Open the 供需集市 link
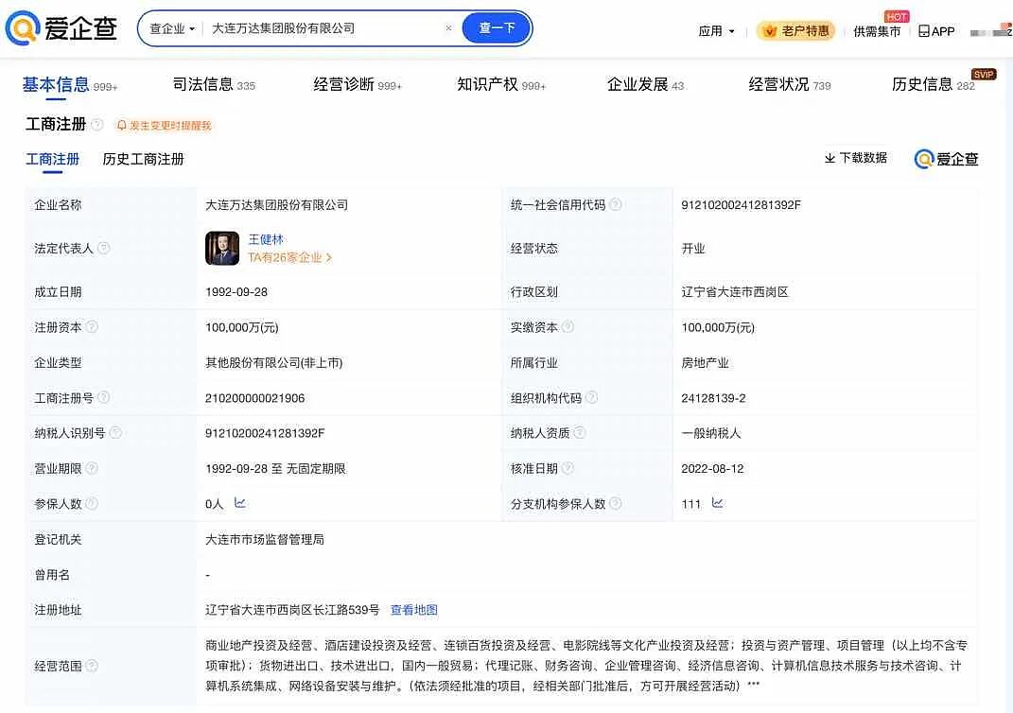The image size is (1013, 713). [877, 31]
